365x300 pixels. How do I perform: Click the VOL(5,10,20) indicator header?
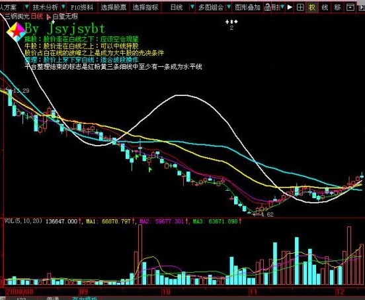23,221
